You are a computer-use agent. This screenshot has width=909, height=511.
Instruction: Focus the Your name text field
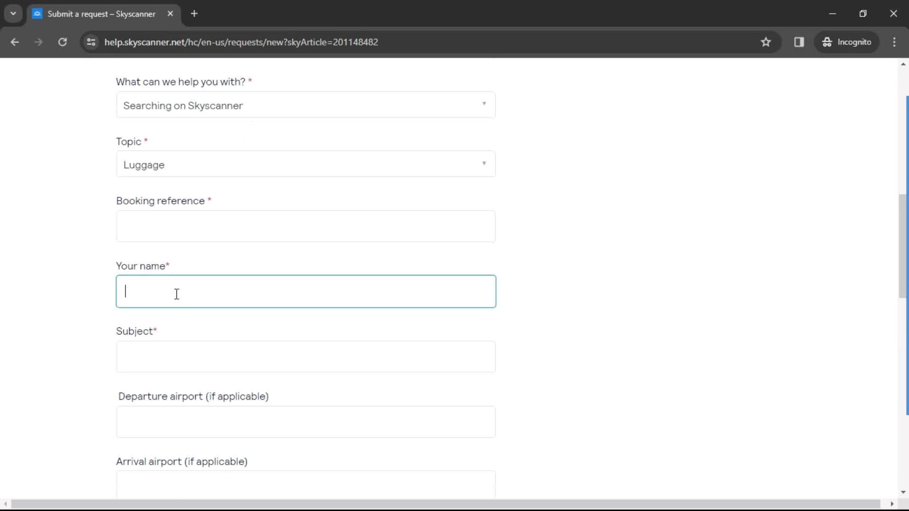coord(306,291)
